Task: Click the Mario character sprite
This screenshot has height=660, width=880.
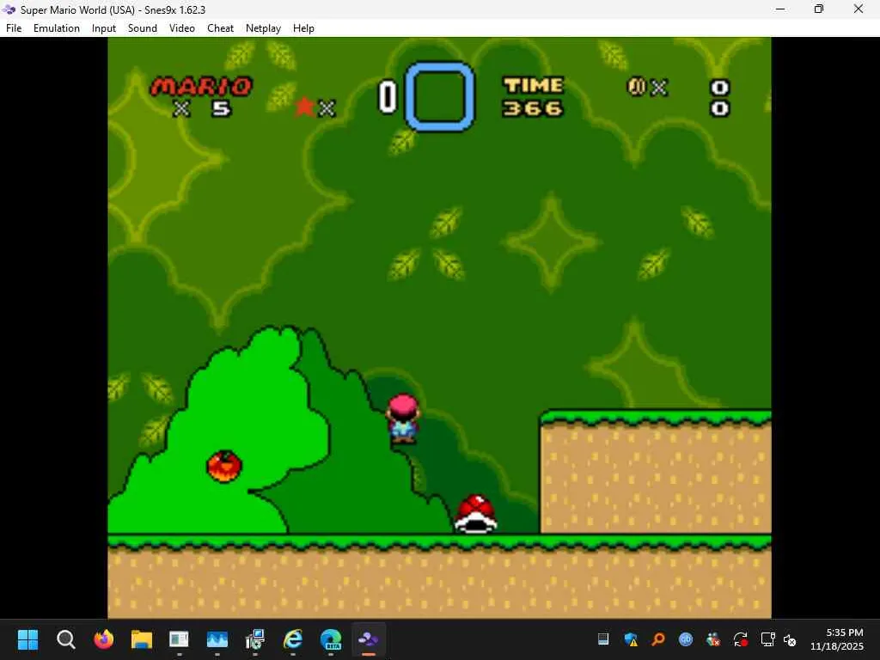Action: (x=403, y=419)
